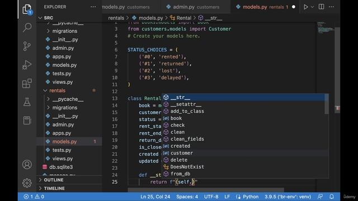Open the Manage gear menu
This screenshot has height=201, width=358.
coord(27,183)
